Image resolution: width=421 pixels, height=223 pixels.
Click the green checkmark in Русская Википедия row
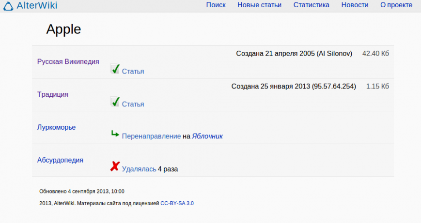tap(115, 69)
